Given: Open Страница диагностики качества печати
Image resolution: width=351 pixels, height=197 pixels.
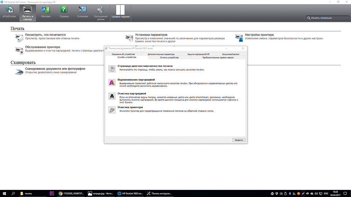Looking at the screenshot, I should [x=145, y=66].
